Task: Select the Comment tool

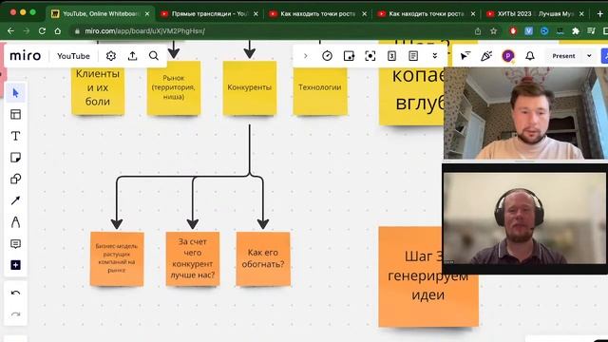Action: click(x=15, y=244)
